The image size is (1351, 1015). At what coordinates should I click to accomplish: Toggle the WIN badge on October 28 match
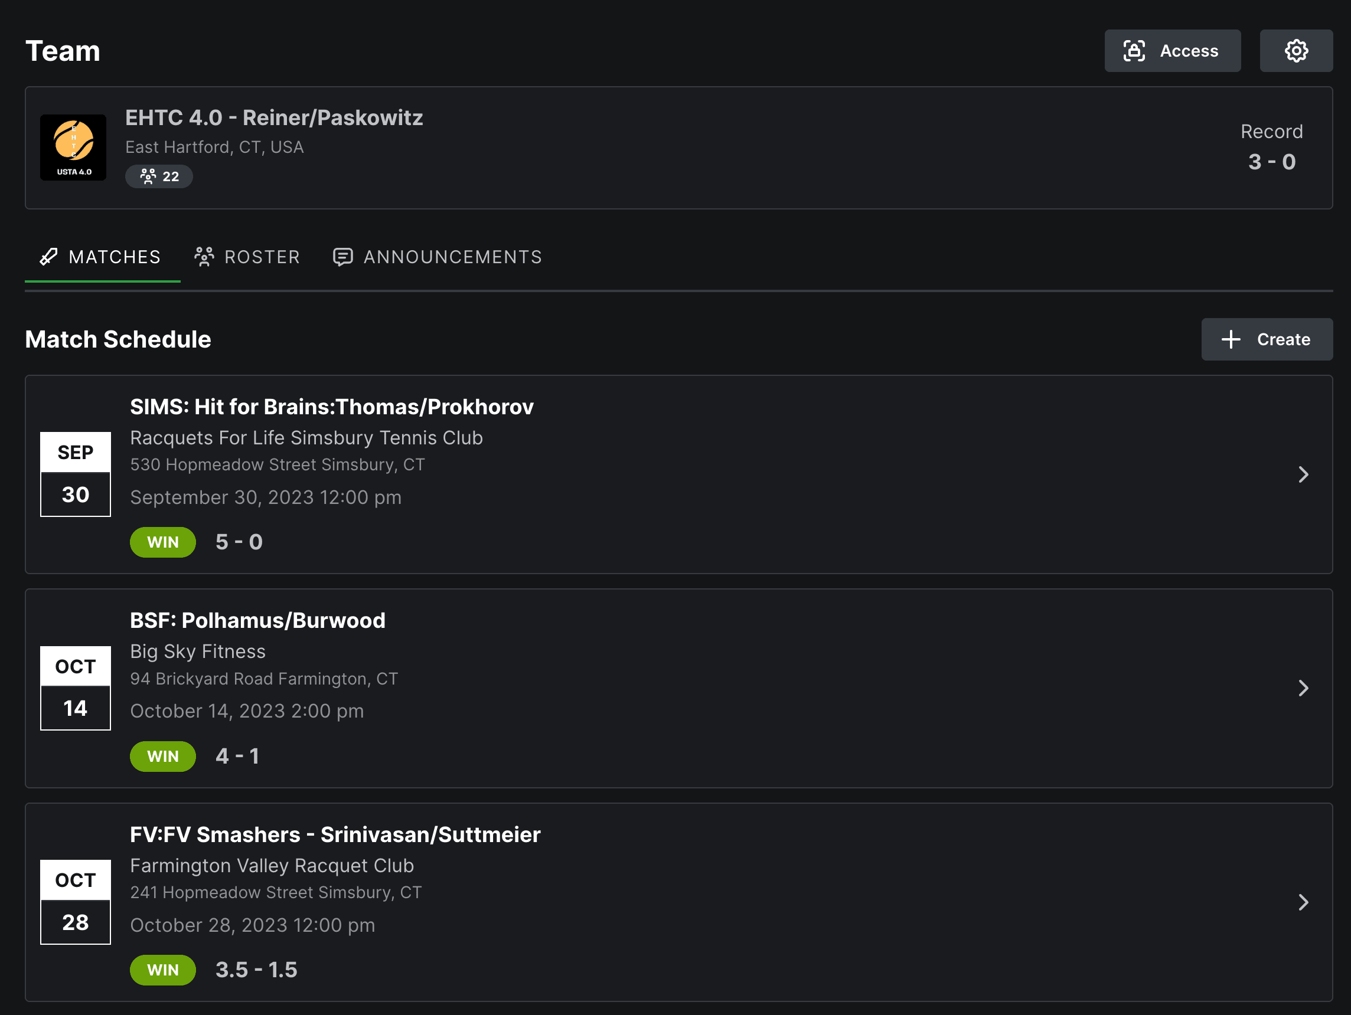[162, 970]
